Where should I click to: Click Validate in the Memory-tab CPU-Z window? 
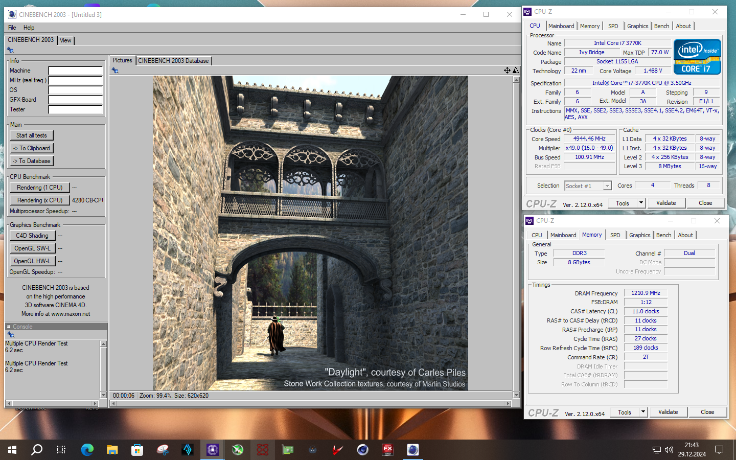click(x=668, y=412)
